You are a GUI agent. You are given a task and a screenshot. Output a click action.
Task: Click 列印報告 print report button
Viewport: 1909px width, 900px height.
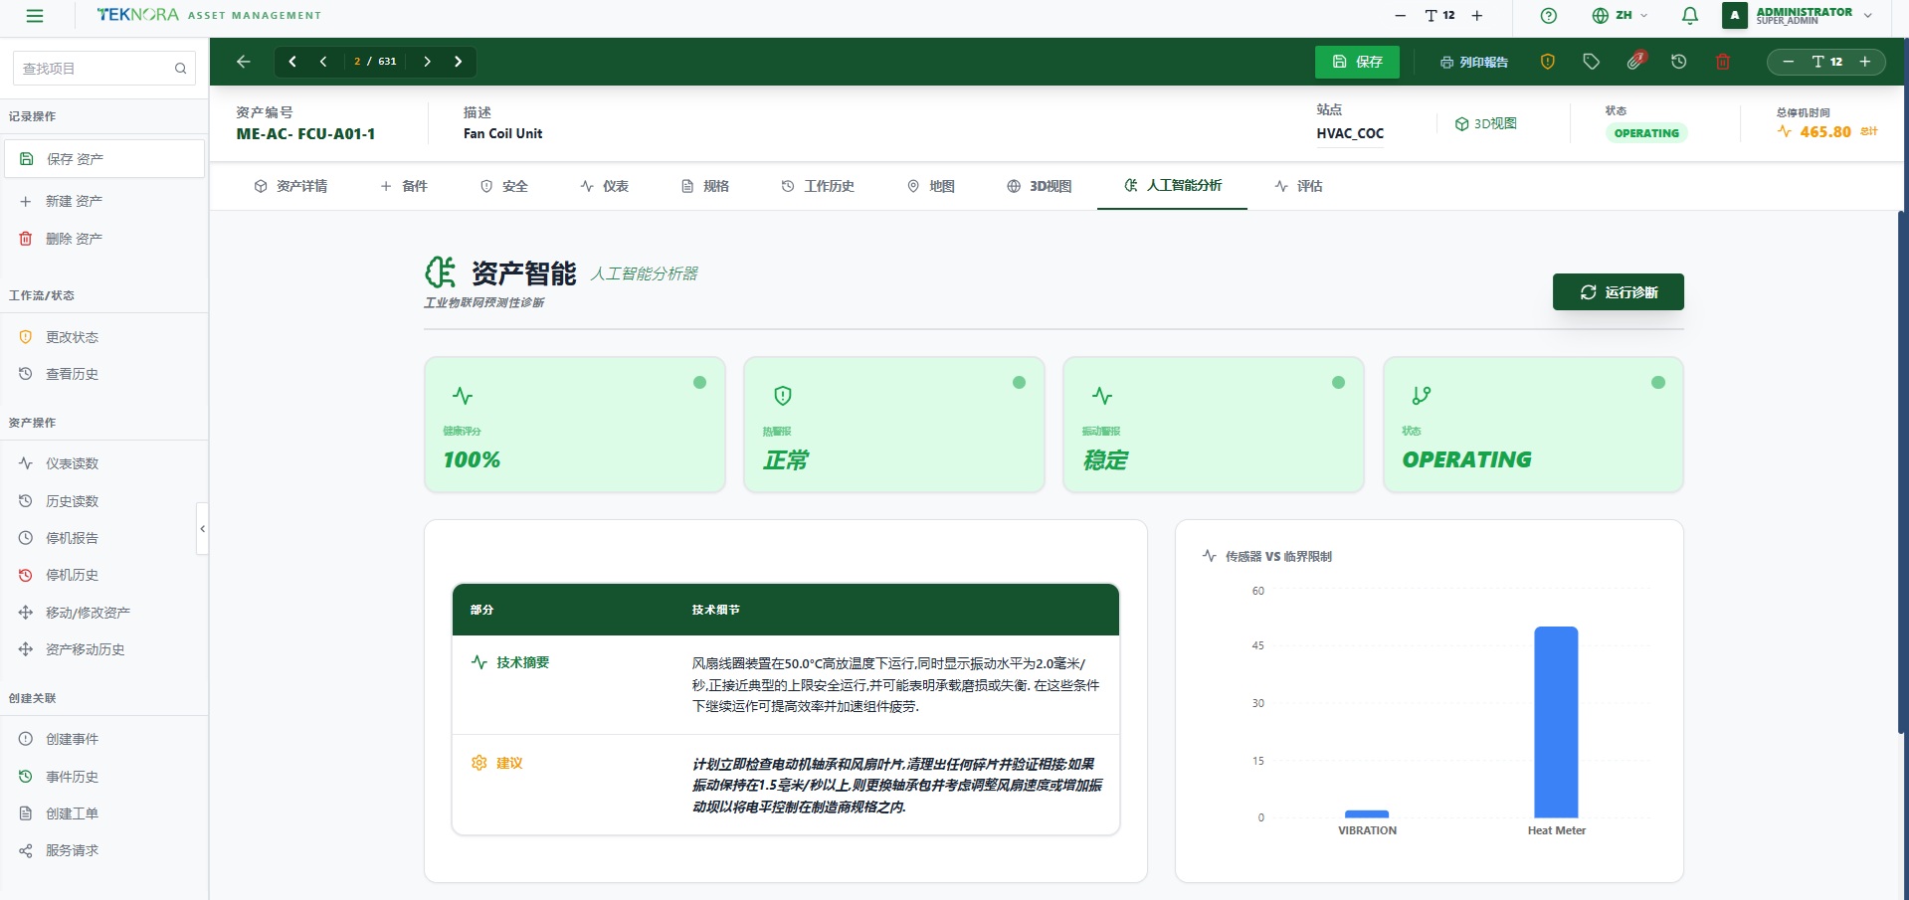pos(1474,62)
